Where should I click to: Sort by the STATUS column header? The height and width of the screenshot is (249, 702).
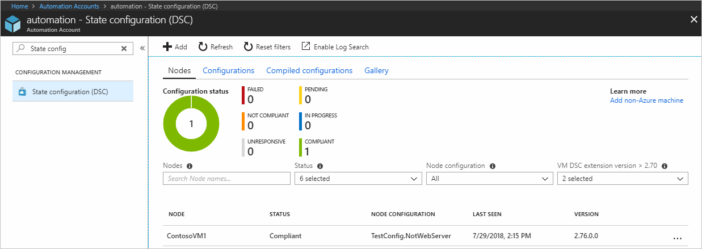point(280,214)
